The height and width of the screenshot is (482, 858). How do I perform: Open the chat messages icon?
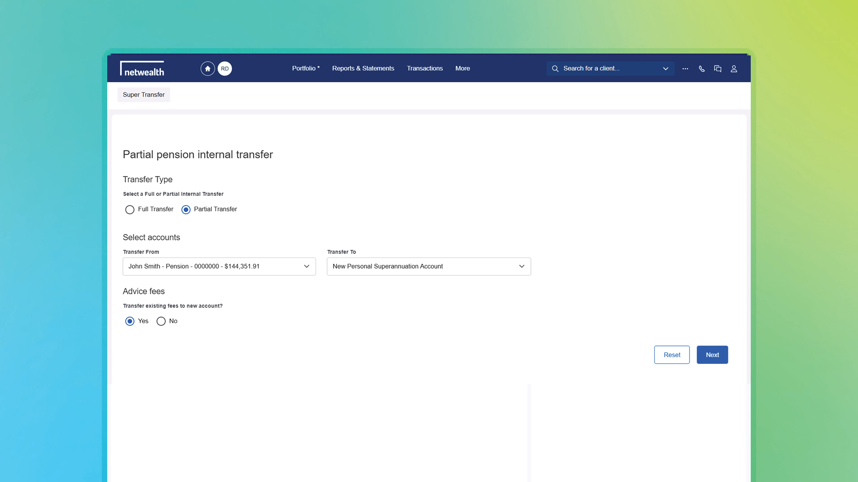718,69
